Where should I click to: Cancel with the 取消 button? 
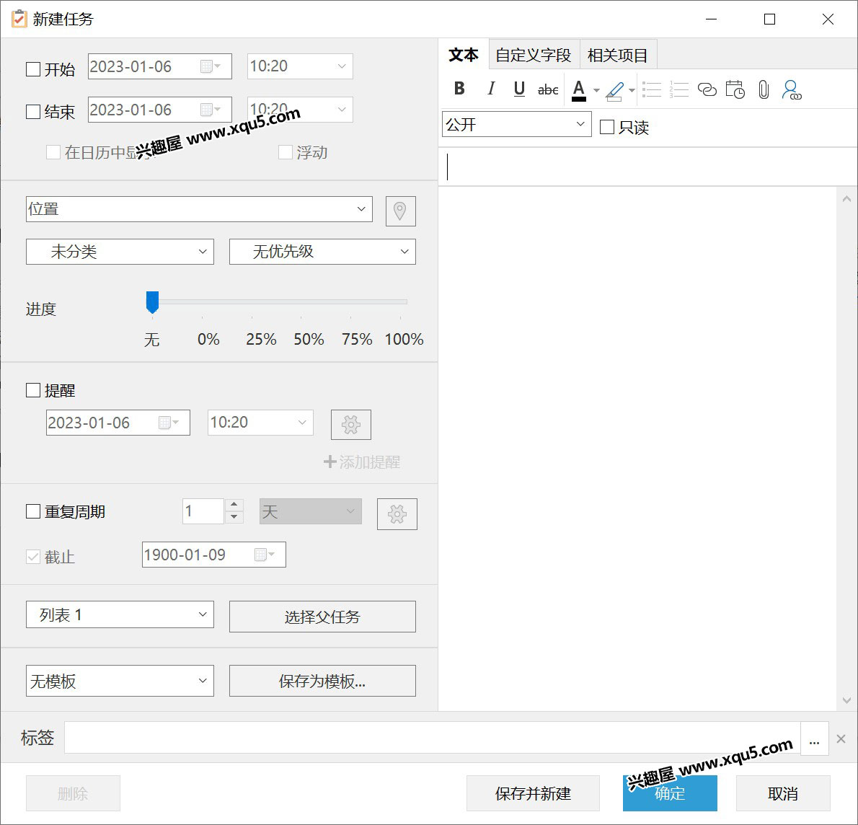pyautogui.click(x=783, y=793)
